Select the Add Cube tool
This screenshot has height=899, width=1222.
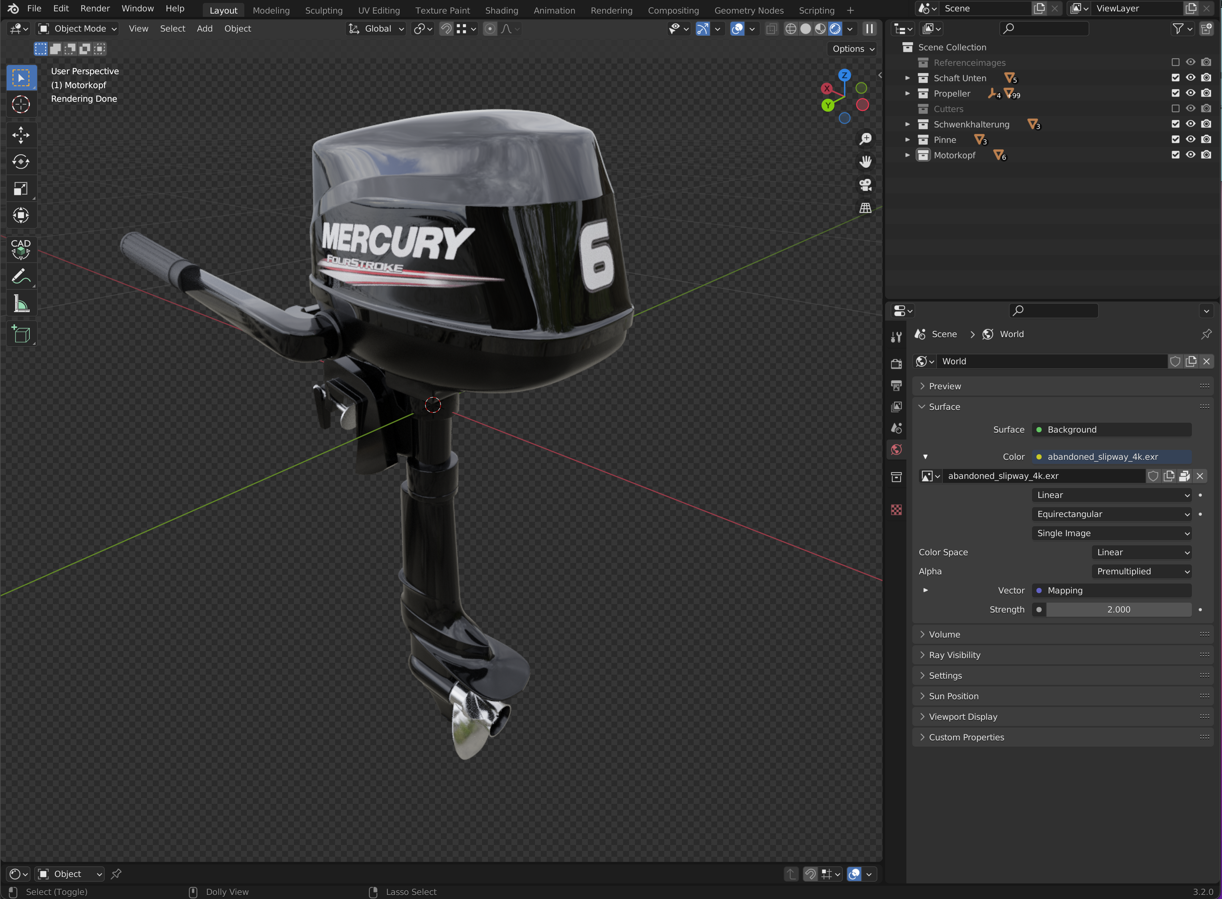[x=21, y=334]
